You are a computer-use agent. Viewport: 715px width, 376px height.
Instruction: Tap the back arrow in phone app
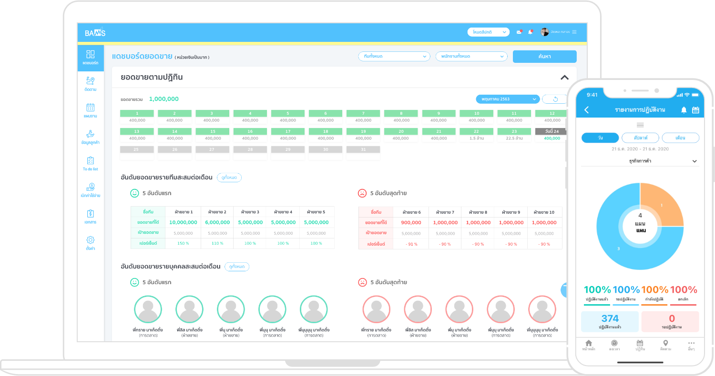tap(587, 110)
